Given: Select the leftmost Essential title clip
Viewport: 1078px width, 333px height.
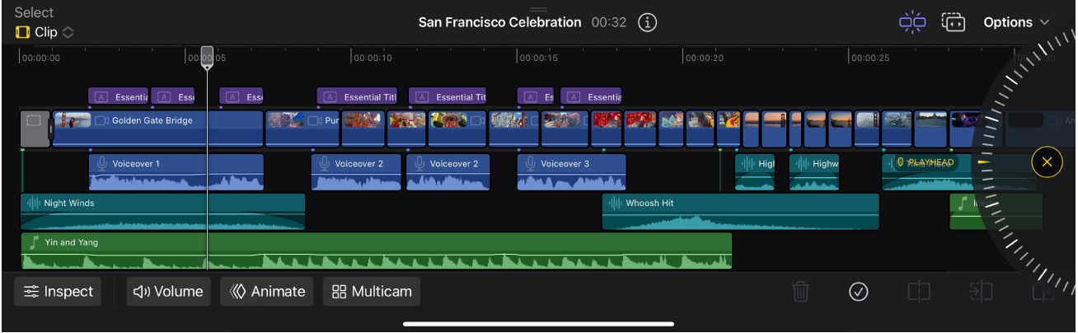Looking at the screenshot, I should coord(118,96).
